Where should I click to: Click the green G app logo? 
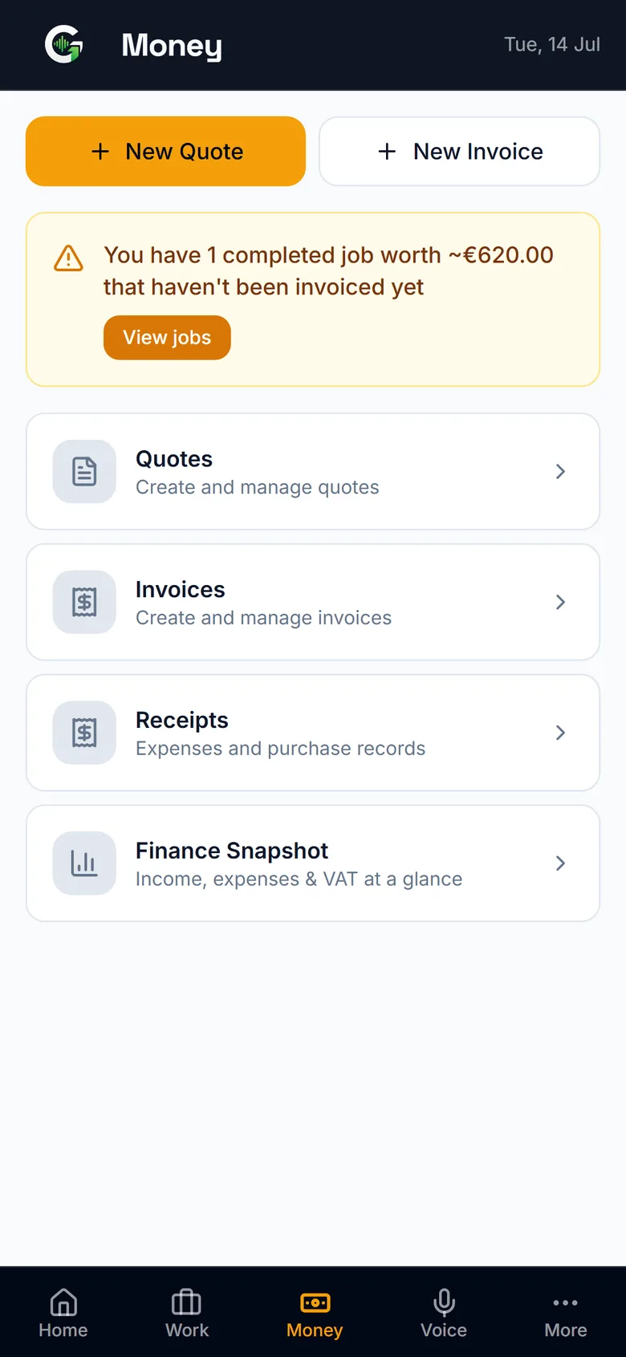[64, 44]
